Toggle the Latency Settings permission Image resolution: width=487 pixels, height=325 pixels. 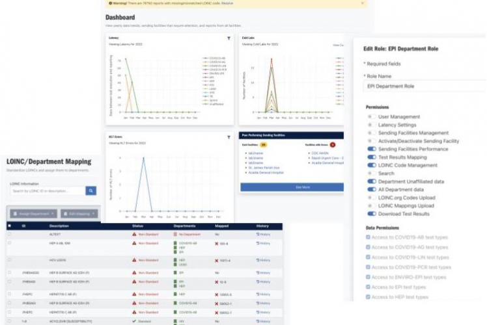point(372,125)
